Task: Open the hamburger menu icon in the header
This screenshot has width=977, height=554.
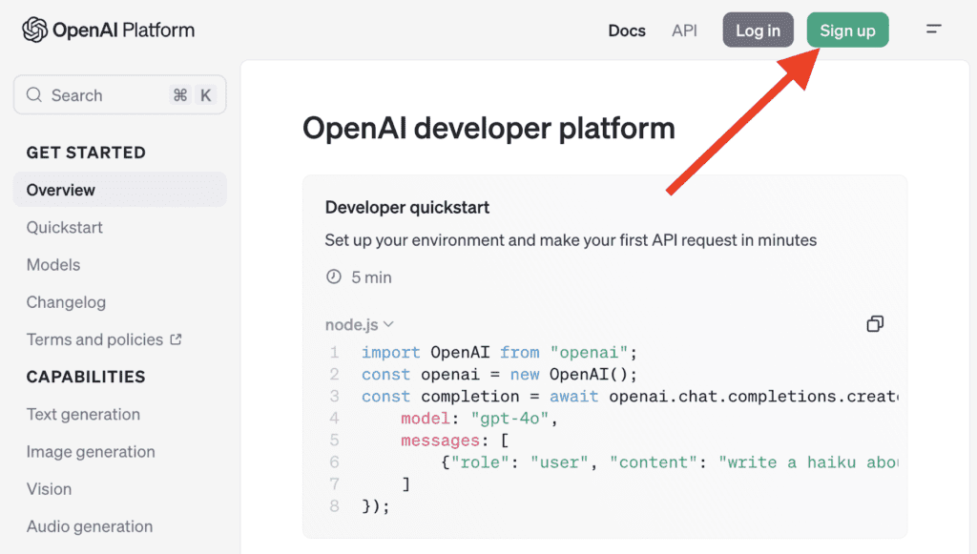Action: tap(933, 30)
